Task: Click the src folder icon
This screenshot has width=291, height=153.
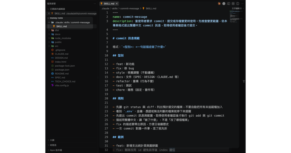Action: 53,46
